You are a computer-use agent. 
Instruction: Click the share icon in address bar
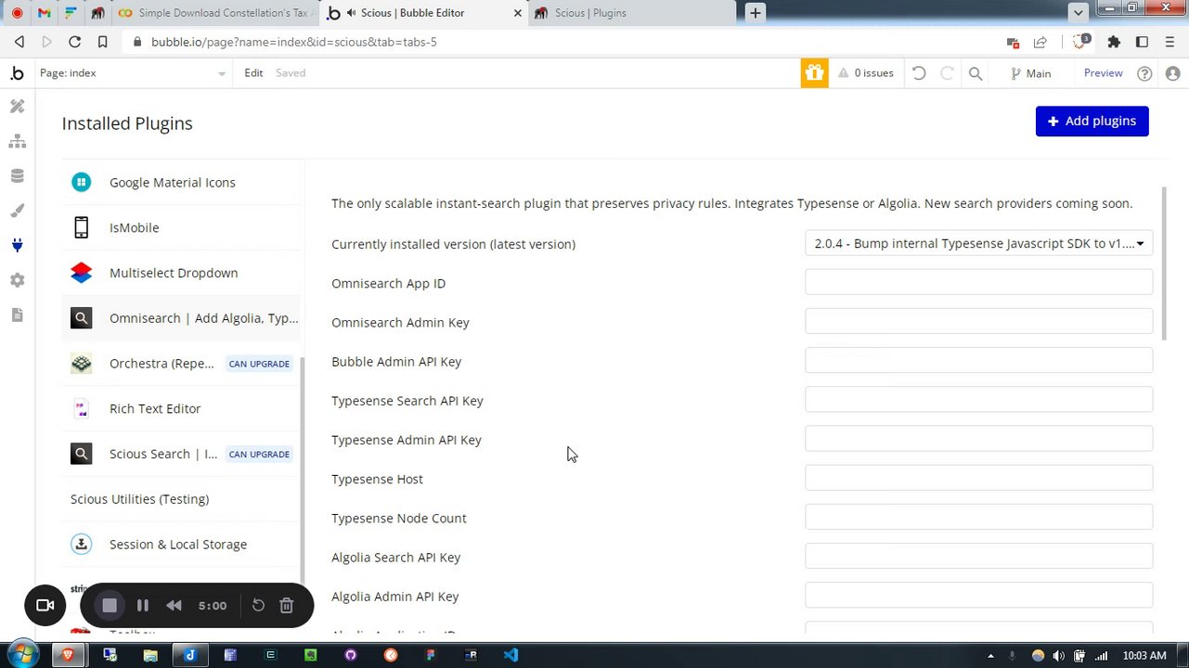pyautogui.click(x=1040, y=42)
